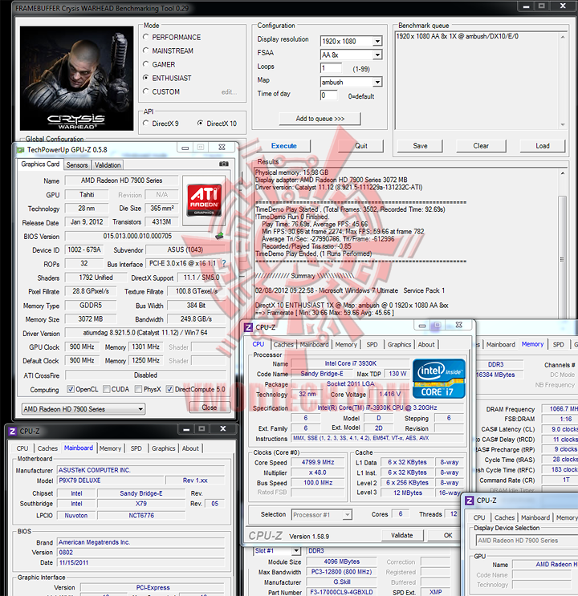Choose DirectX 9 API option
The height and width of the screenshot is (596, 578).
point(146,124)
